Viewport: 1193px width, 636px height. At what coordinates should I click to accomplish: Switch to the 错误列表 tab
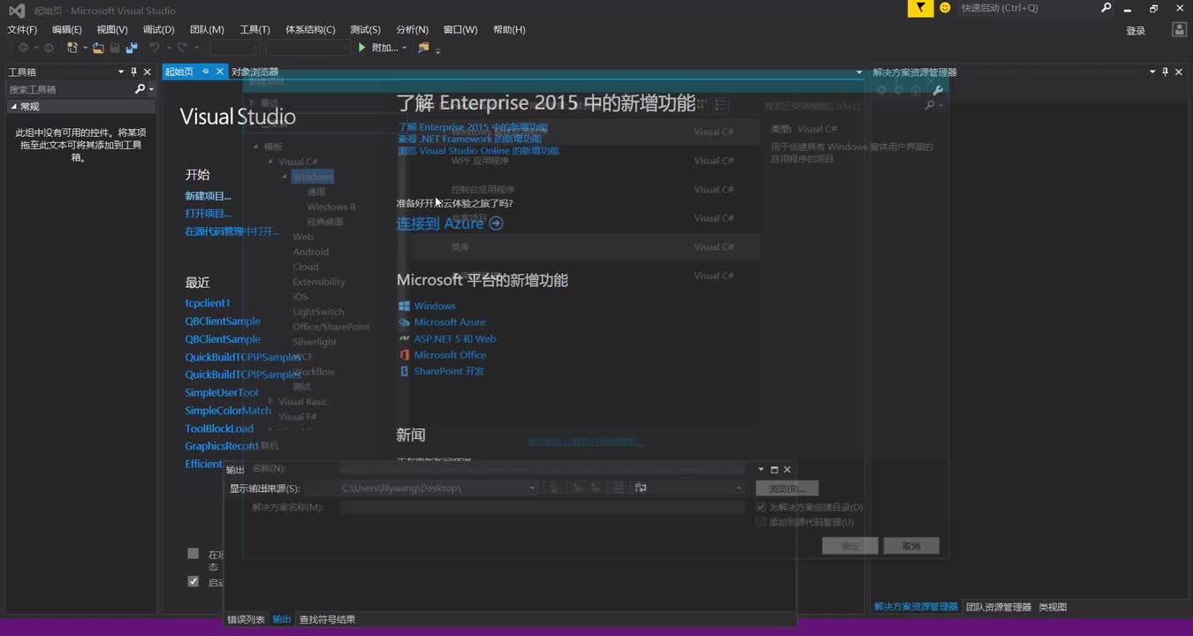point(246,619)
